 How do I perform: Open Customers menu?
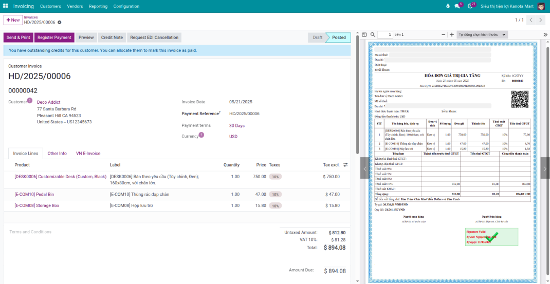click(x=50, y=6)
